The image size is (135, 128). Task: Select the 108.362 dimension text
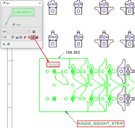[x=73, y=52]
